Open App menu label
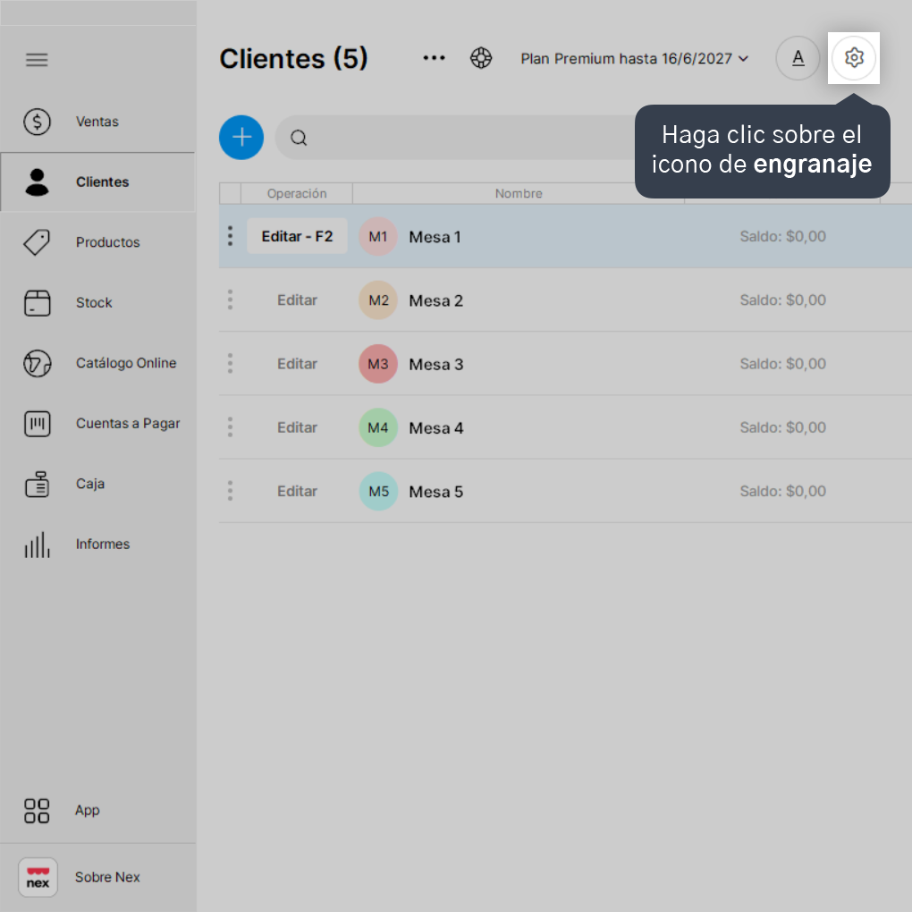 88,810
